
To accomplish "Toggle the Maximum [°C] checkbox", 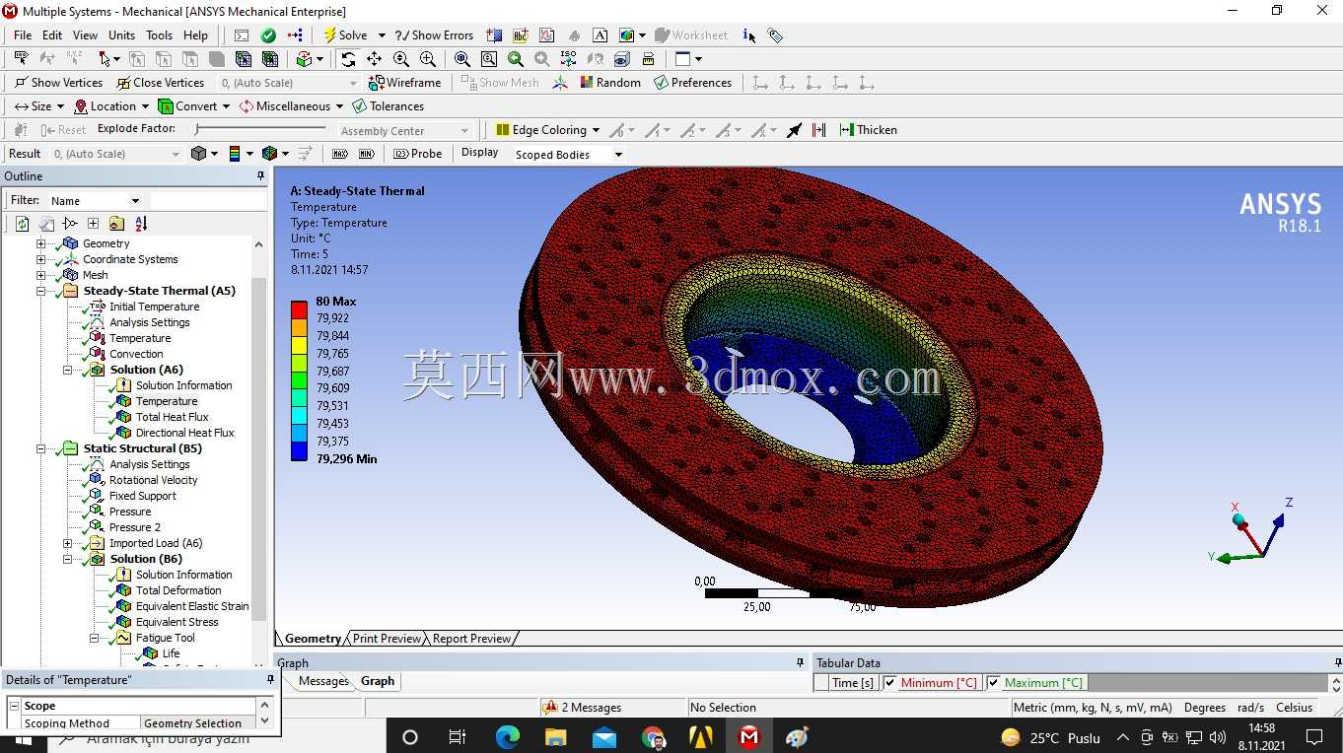I will (993, 683).
